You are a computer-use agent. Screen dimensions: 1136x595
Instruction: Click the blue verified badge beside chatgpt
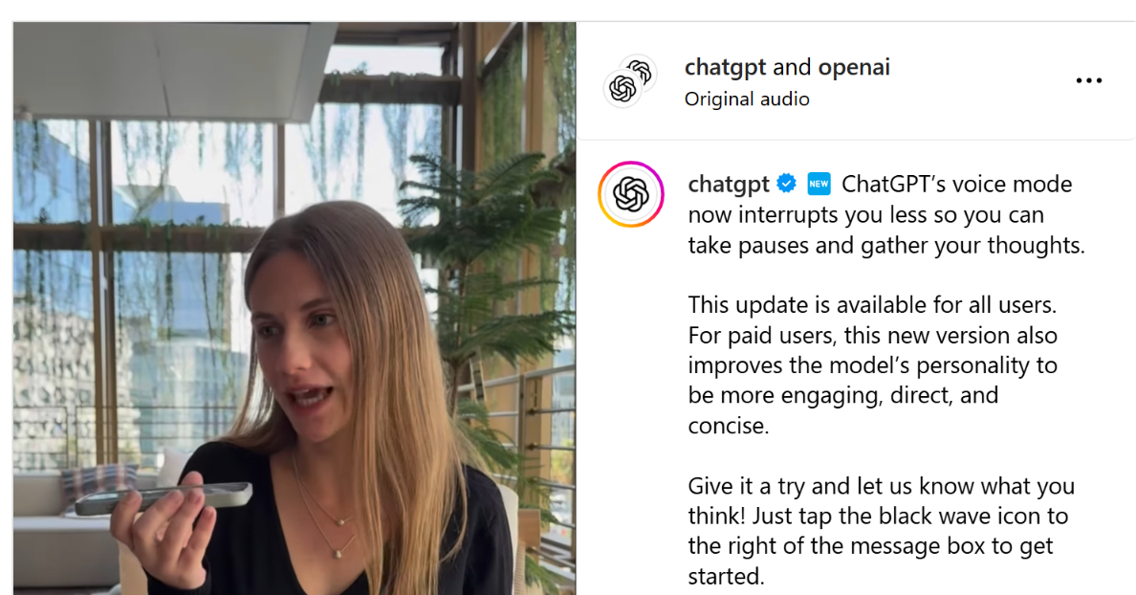click(786, 184)
